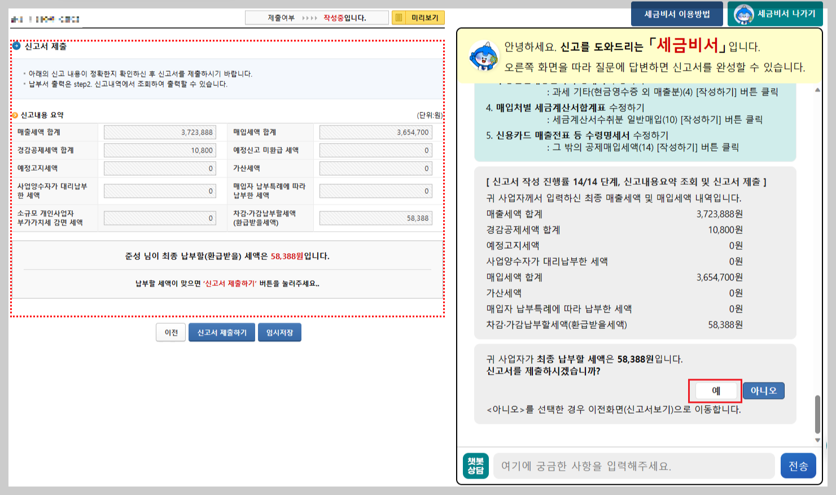Focus the 여기에 궁금한 사항을 입력해주세요 input box
This screenshot has width=836, height=495.
(x=634, y=466)
